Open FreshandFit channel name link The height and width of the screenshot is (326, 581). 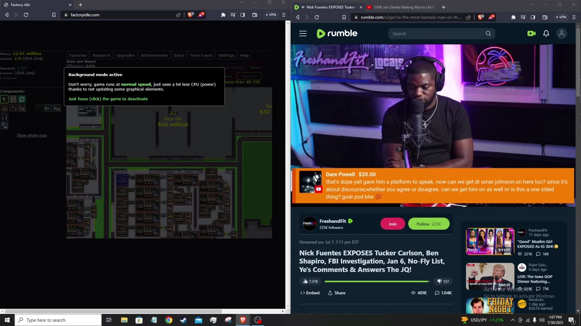point(333,221)
